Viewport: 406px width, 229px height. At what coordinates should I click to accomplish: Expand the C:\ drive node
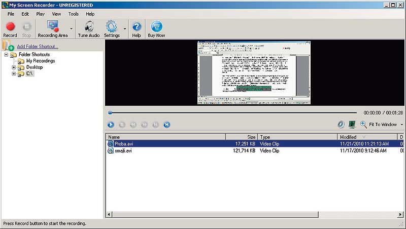click(x=14, y=73)
